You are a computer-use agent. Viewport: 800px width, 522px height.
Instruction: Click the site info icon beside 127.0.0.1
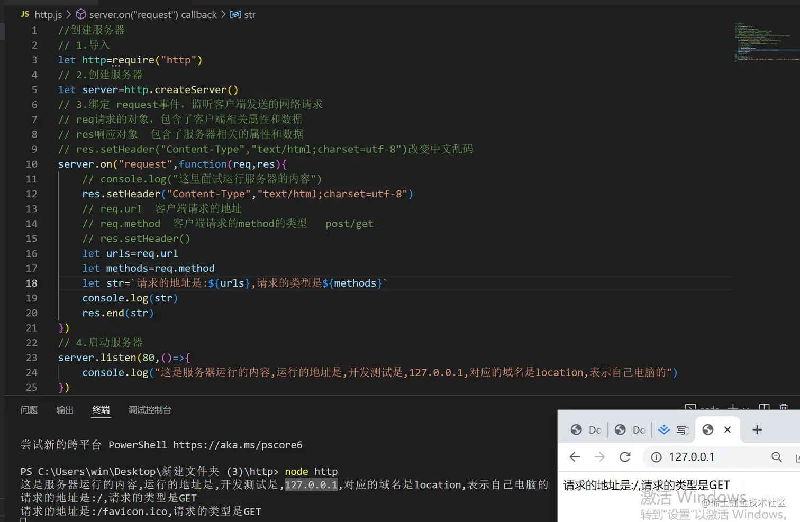(656, 457)
